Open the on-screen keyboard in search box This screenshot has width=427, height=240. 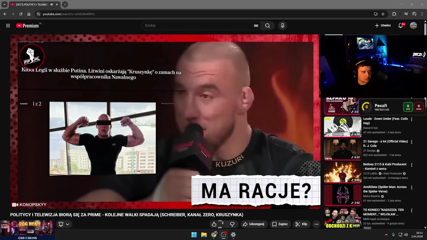256,26
